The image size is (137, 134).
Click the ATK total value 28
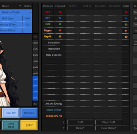(x=126, y=12)
